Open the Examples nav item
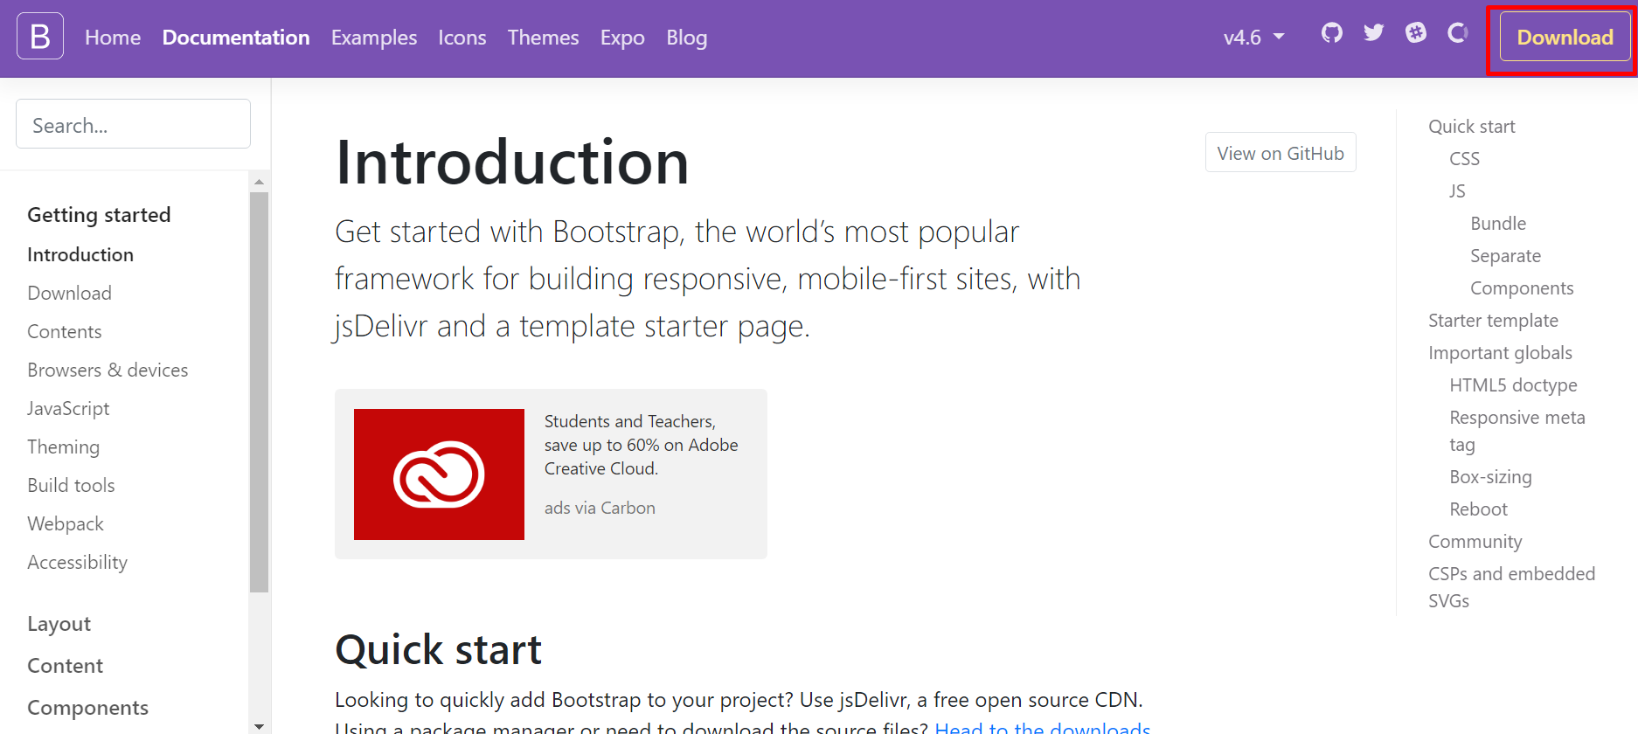Viewport: 1638px width, 734px height. coord(374,38)
